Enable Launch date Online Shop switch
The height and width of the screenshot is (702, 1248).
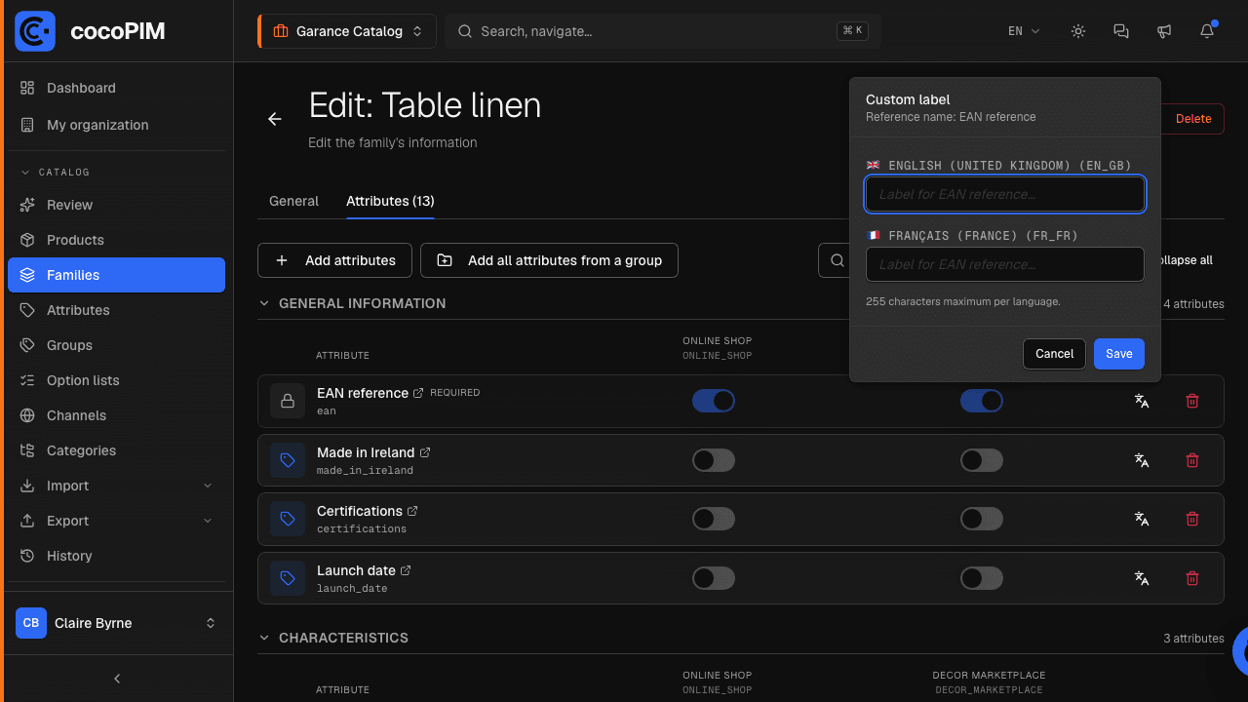pos(714,579)
